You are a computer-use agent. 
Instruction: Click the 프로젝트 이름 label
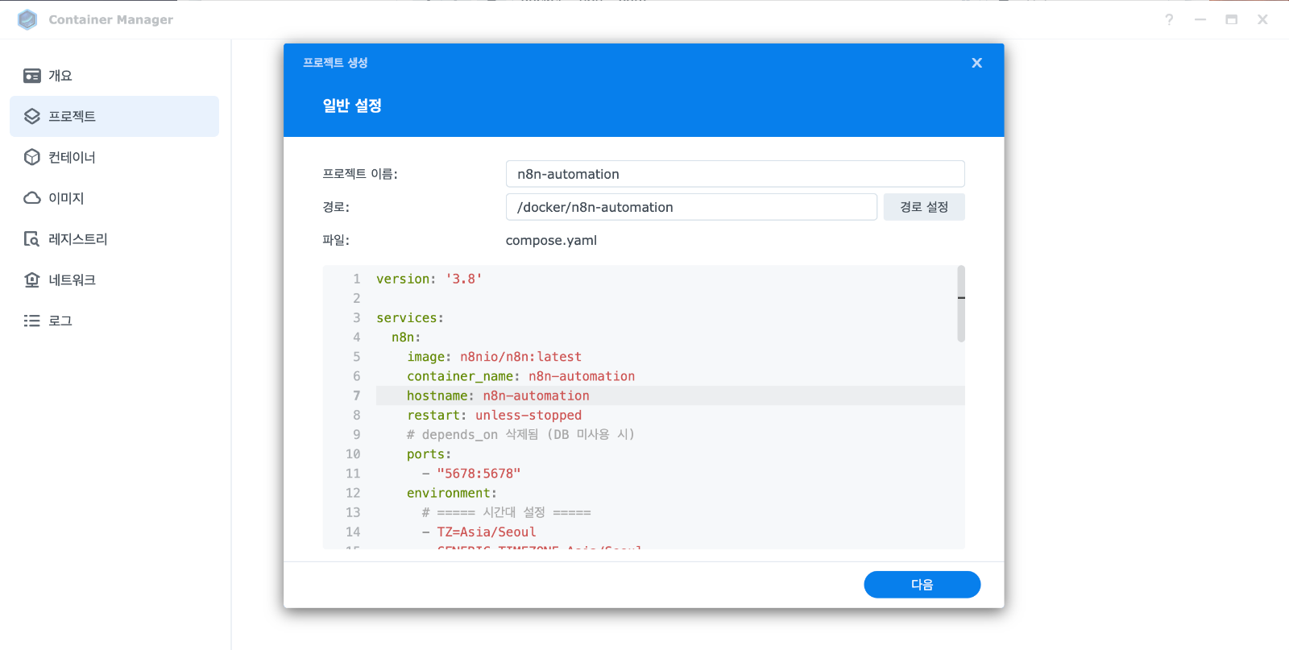(360, 174)
